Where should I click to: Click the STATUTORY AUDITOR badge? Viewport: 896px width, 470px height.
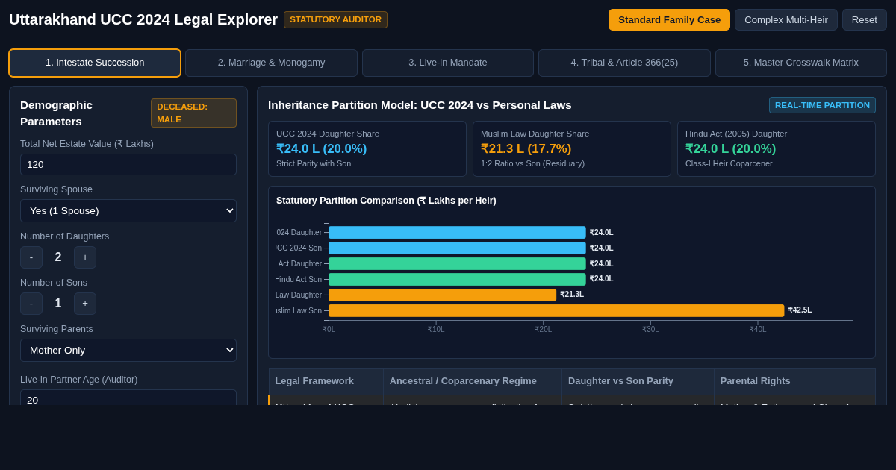point(335,19)
